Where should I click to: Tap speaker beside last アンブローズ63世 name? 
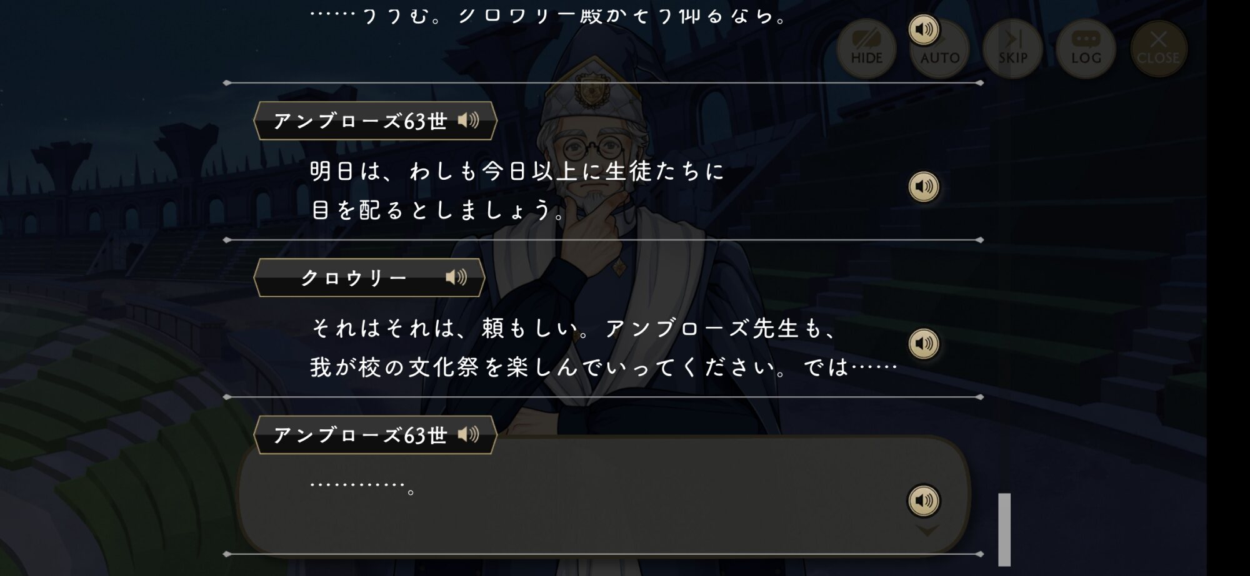468,434
